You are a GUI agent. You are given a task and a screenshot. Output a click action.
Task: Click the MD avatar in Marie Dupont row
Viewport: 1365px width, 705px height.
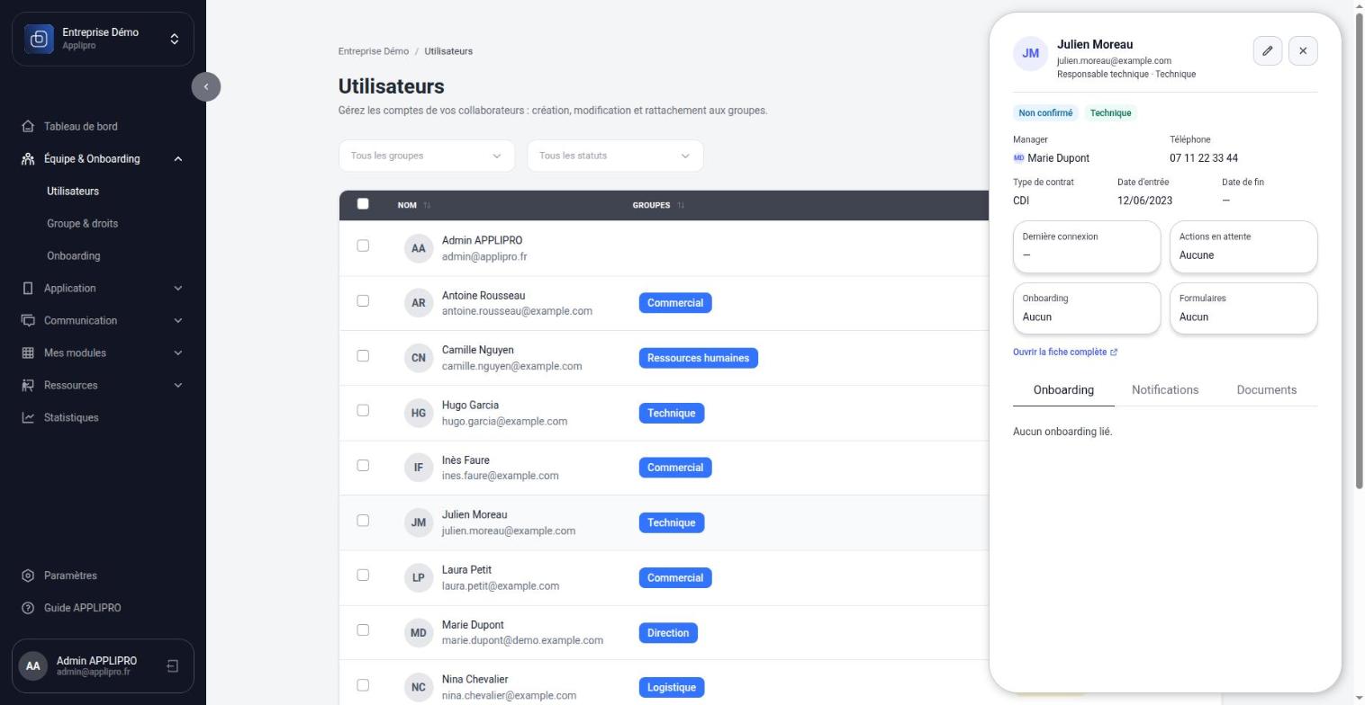click(x=419, y=633)
